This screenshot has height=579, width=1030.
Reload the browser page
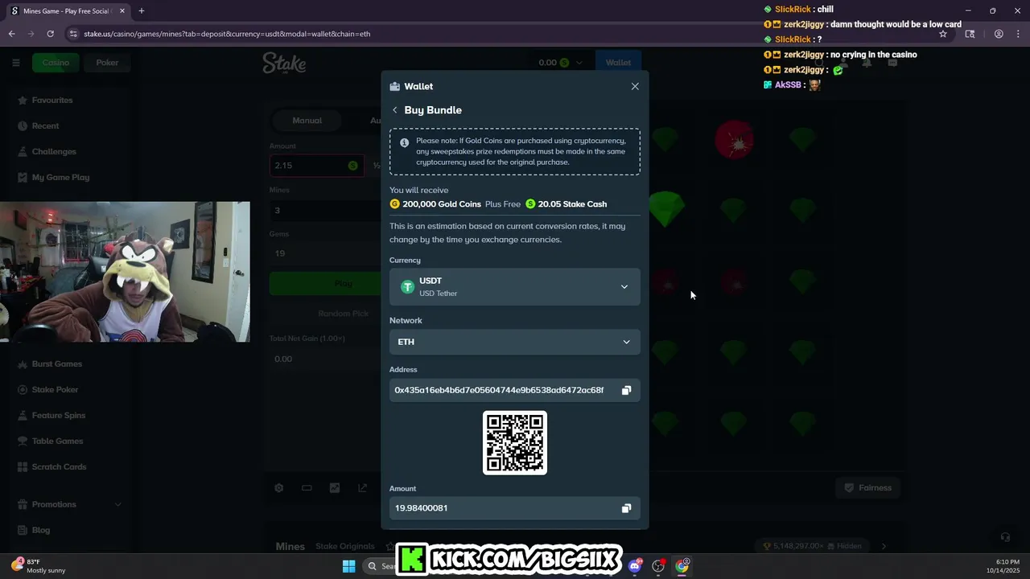point(50,34)
